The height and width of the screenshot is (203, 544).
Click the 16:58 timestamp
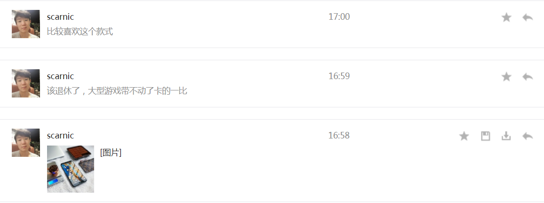339,135
